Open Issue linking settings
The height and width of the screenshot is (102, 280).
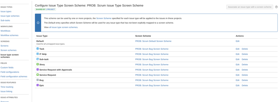pyautogui.click(x=6, y=91)
